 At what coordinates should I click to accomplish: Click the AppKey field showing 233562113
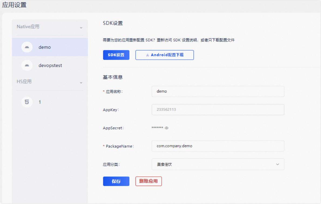pyautogui.click(x=218, y=110)
